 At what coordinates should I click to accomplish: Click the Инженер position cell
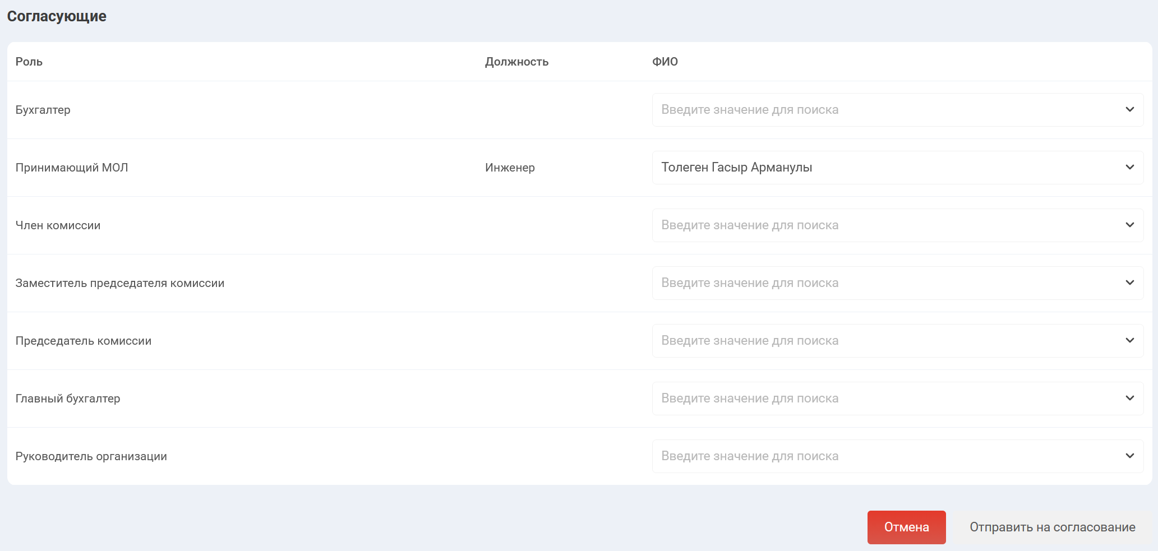(x=510, y=168)
